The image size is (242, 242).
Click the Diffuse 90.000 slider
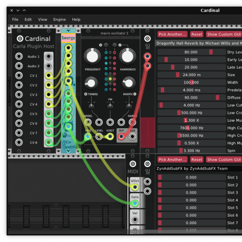tap(192, 98)
